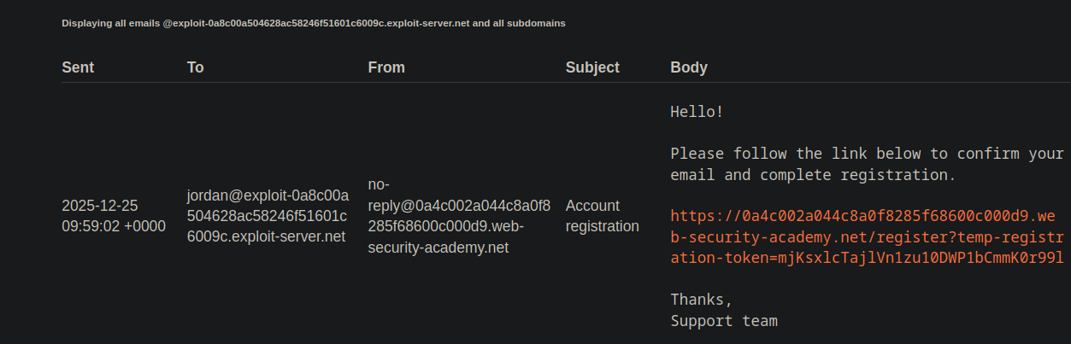Click the 09:59:02 +0000 timestamp
The height and width of the screenshot is (344, 1071).
tap(114, 226)
